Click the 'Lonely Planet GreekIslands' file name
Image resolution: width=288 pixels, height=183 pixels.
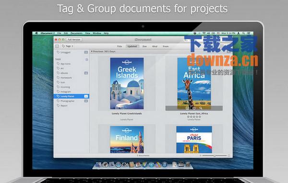(x=127, y=114)
